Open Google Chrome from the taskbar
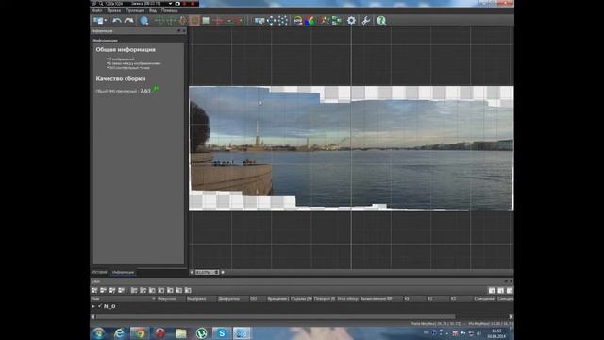The height and width of the screenshot is (340, 604). coord(140,333)
